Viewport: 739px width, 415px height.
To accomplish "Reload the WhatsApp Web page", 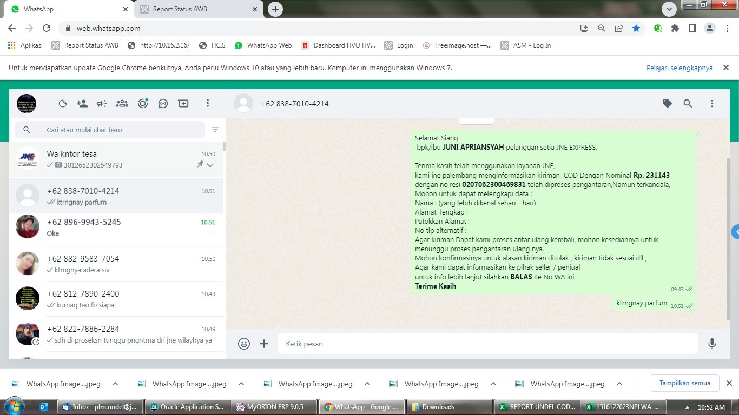I will 47,28.
